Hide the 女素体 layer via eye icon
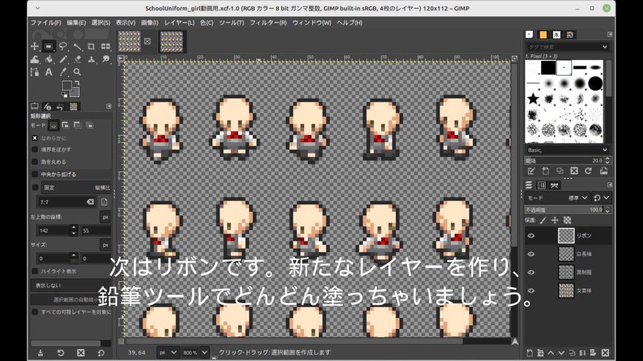Image resolution: width=643 pixels, height=361 pixels. [531, 291]
